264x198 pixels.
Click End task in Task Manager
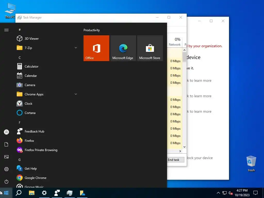176,160
